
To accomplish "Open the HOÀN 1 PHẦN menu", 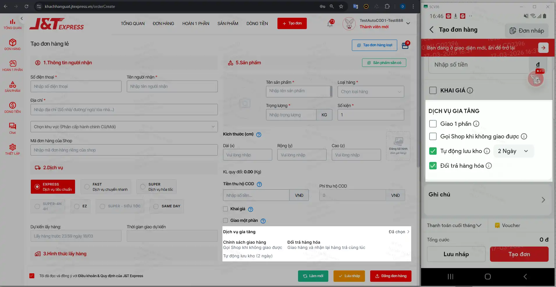I will [x=196, y=24].
